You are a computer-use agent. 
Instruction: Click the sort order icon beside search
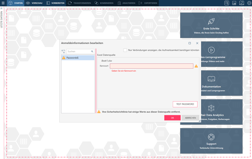pyautogui.click(x=63, y=51)
